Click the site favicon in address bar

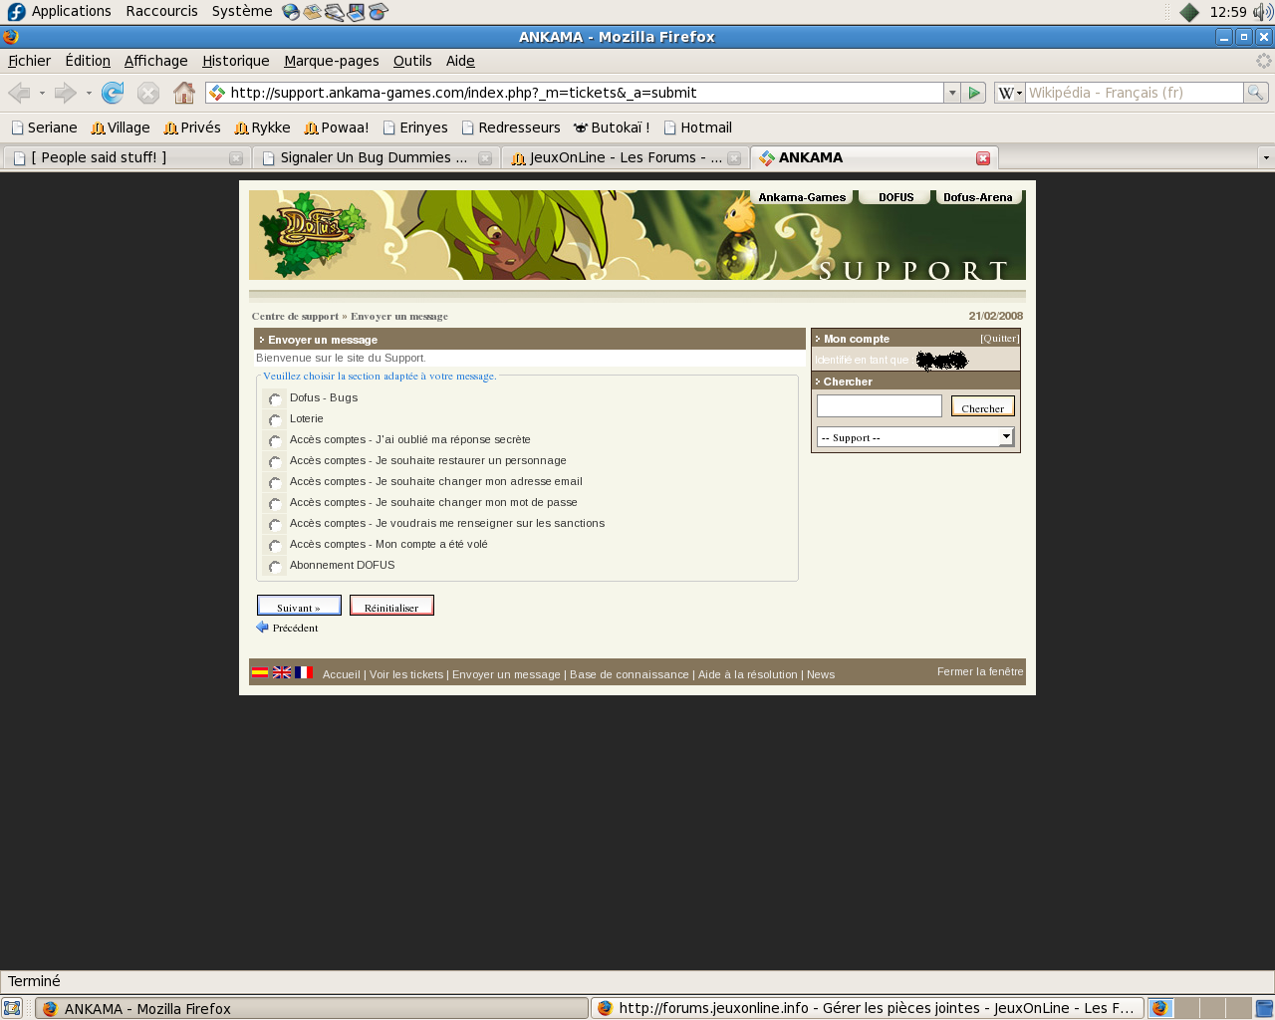pyautogui.click(x=217, y=93)
